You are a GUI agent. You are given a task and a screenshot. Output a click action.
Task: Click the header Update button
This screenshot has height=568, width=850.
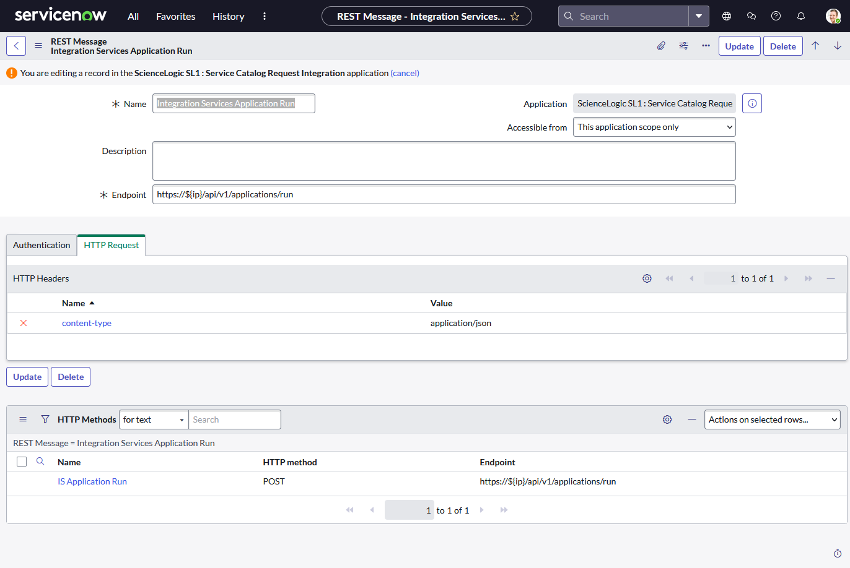(x=740, y=46)
